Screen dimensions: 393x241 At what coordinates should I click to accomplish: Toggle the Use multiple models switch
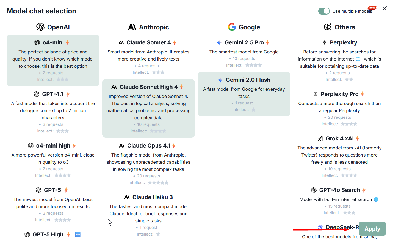(324, 11)
